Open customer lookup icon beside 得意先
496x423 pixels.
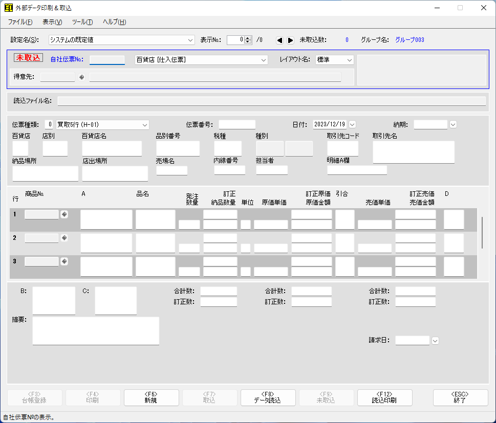tap(81, 77)
